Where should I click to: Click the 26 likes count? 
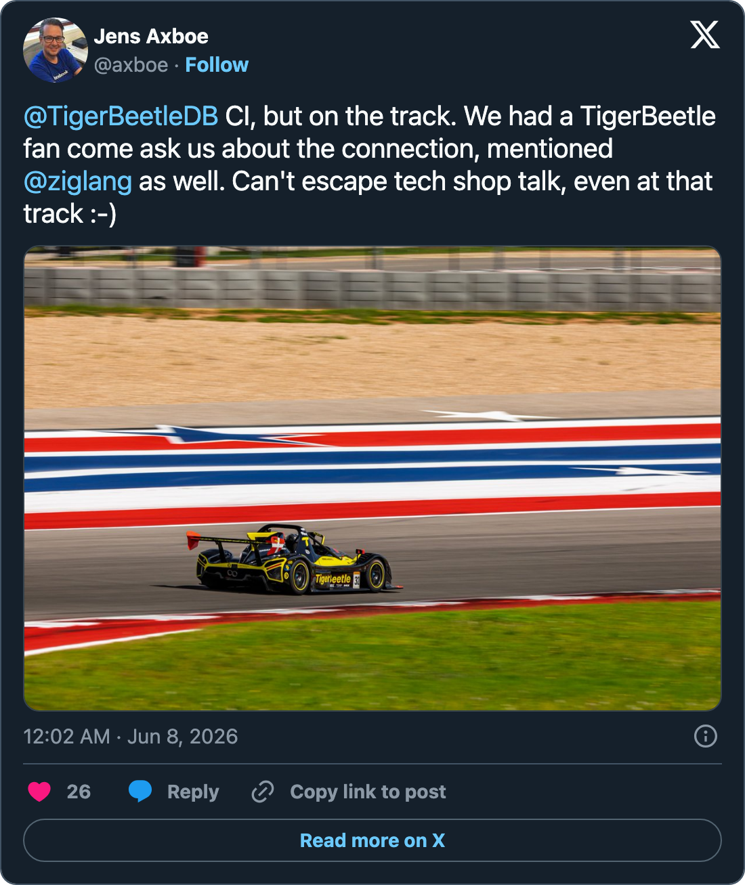79,792
